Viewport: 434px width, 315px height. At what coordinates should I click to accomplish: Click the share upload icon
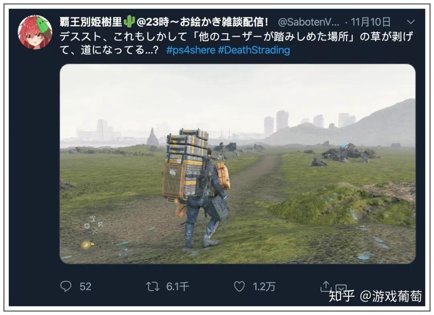tap(326, 286)
